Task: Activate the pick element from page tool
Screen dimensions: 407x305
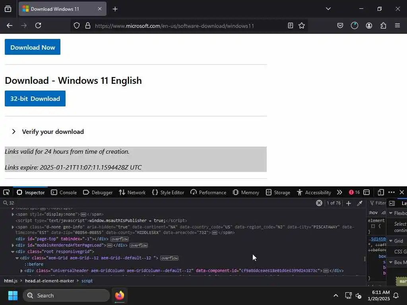Action: [x=6, y=193]
